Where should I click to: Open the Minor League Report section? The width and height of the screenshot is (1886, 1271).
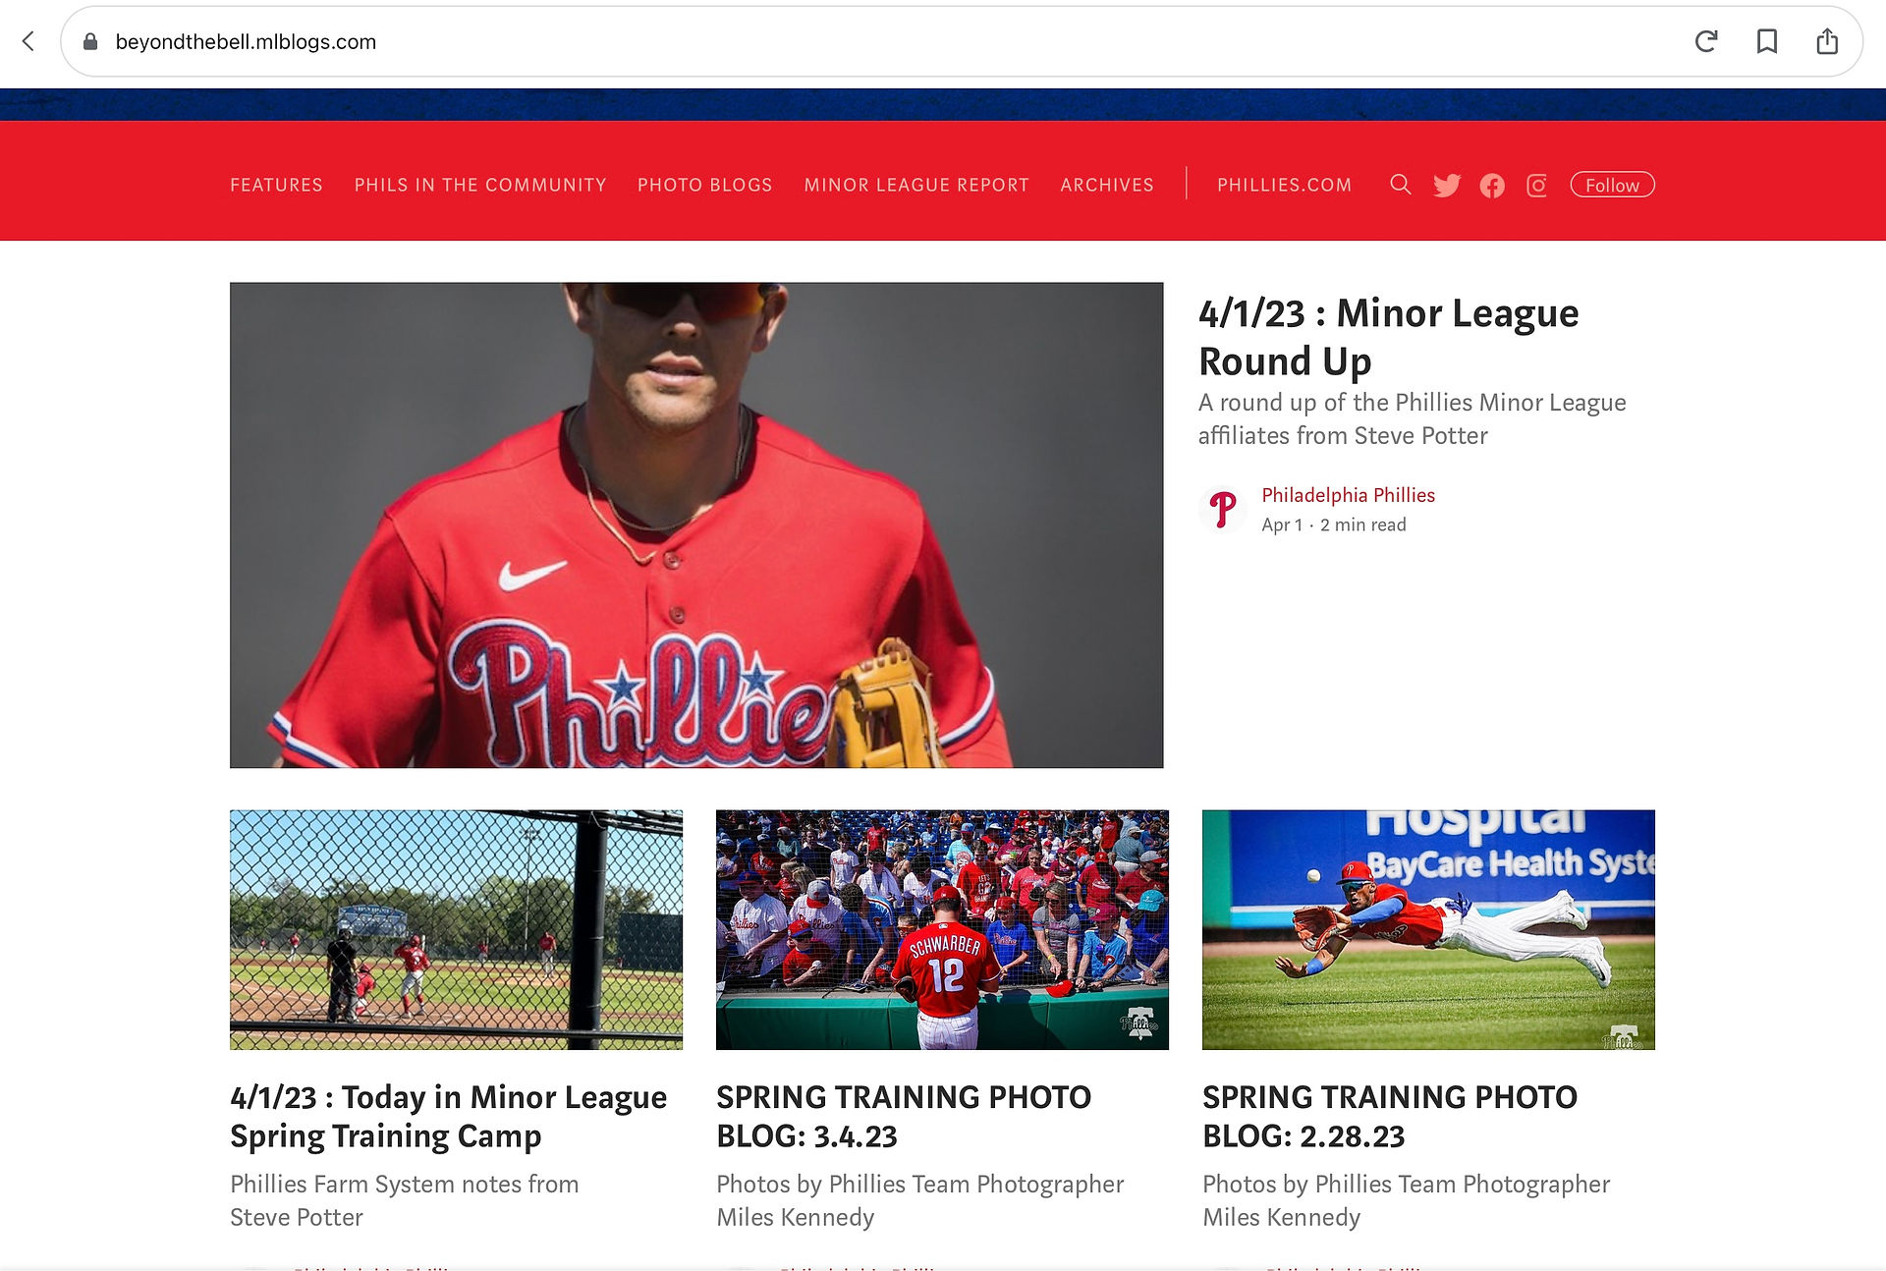916,185
